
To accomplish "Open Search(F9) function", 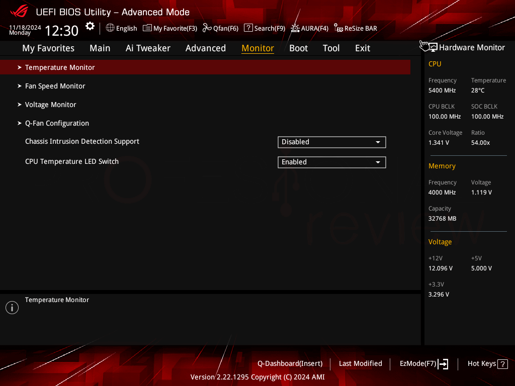I will click(x=265, y=28).
